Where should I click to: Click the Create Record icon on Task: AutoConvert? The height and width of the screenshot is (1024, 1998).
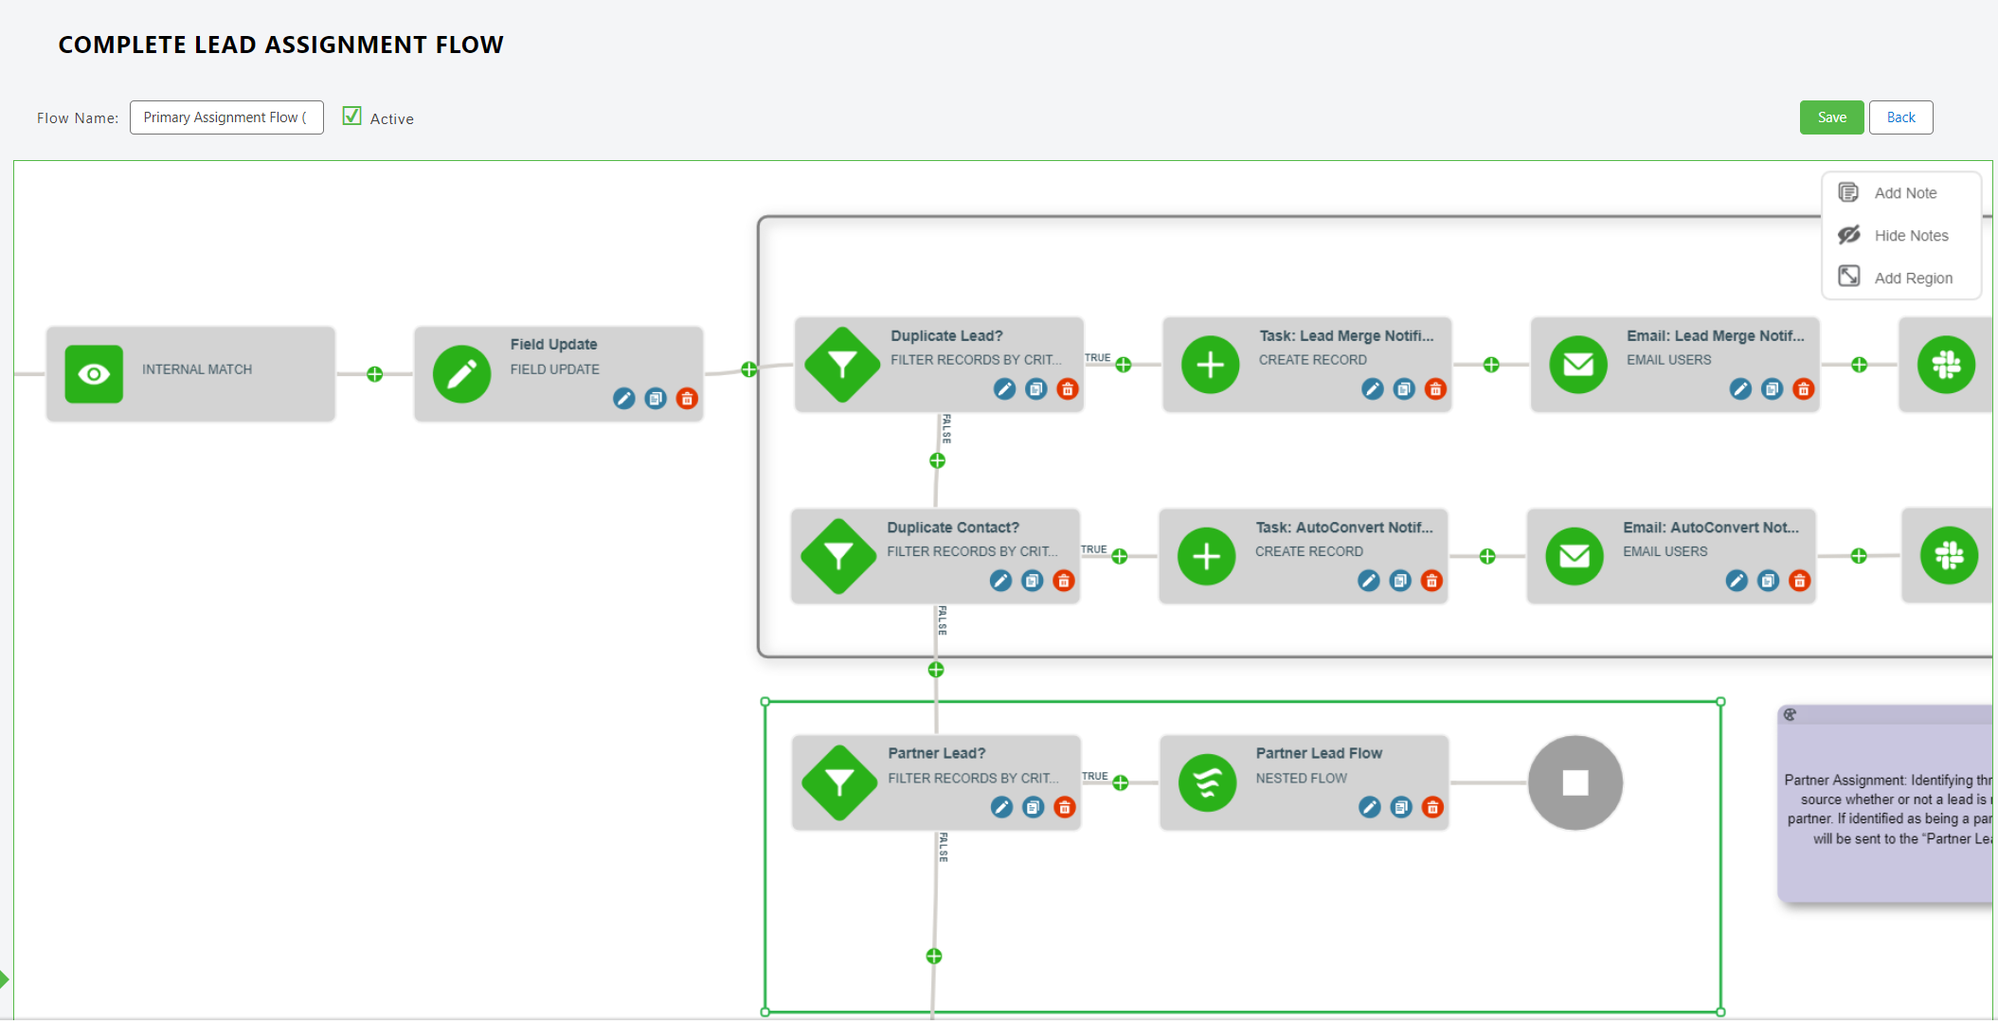(x=1206, y=557)
